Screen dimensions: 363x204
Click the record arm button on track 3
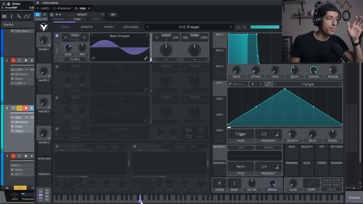(x=26, y=108)
